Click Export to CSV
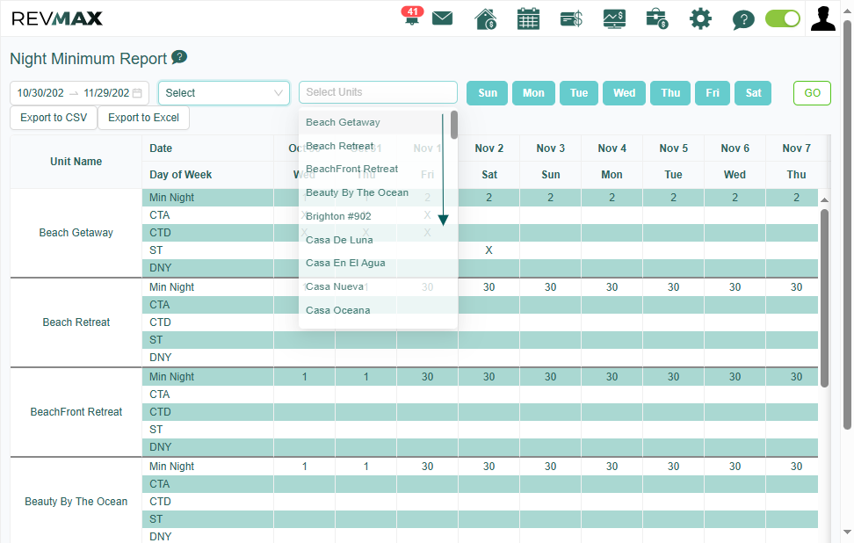This screenshot has width=854, height=543. pyautogui.click(x=54, y=118)
